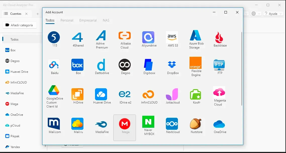Choose the Aliyundrive icon

click(x=148, y=37)
